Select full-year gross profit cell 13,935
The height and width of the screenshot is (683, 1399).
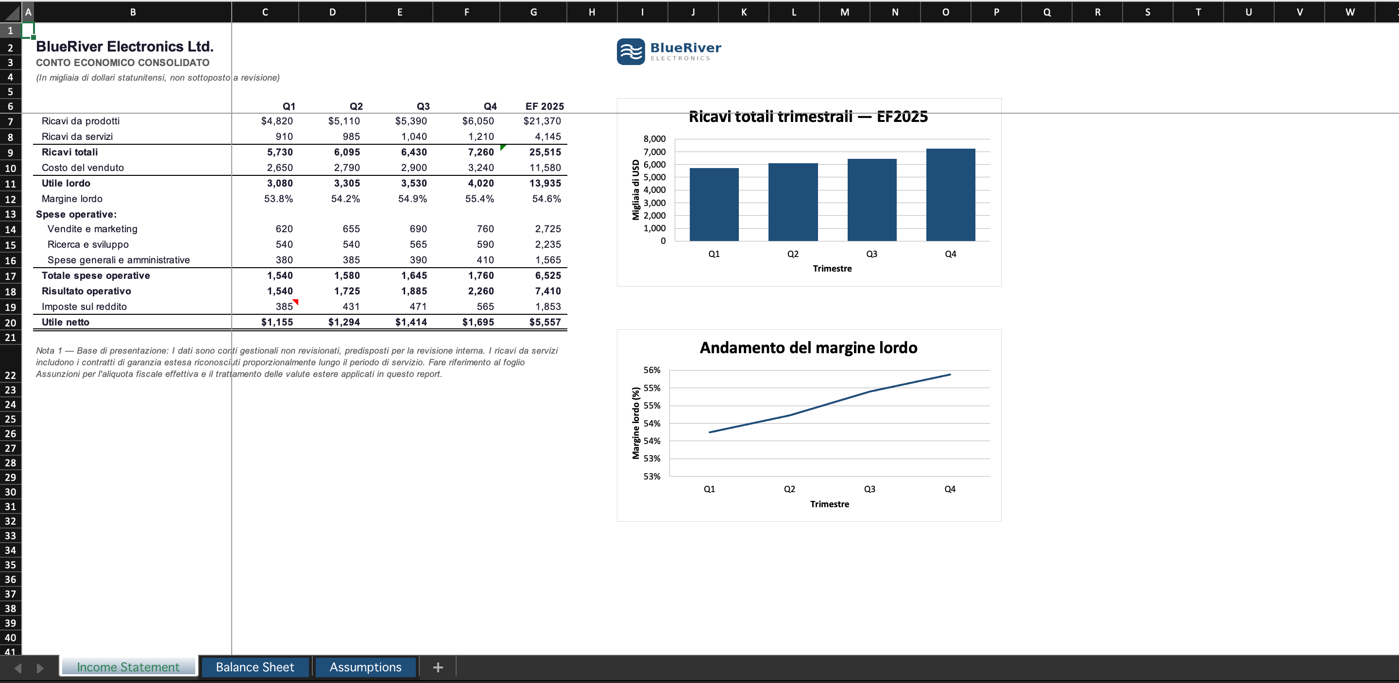[x=533, y=184]
